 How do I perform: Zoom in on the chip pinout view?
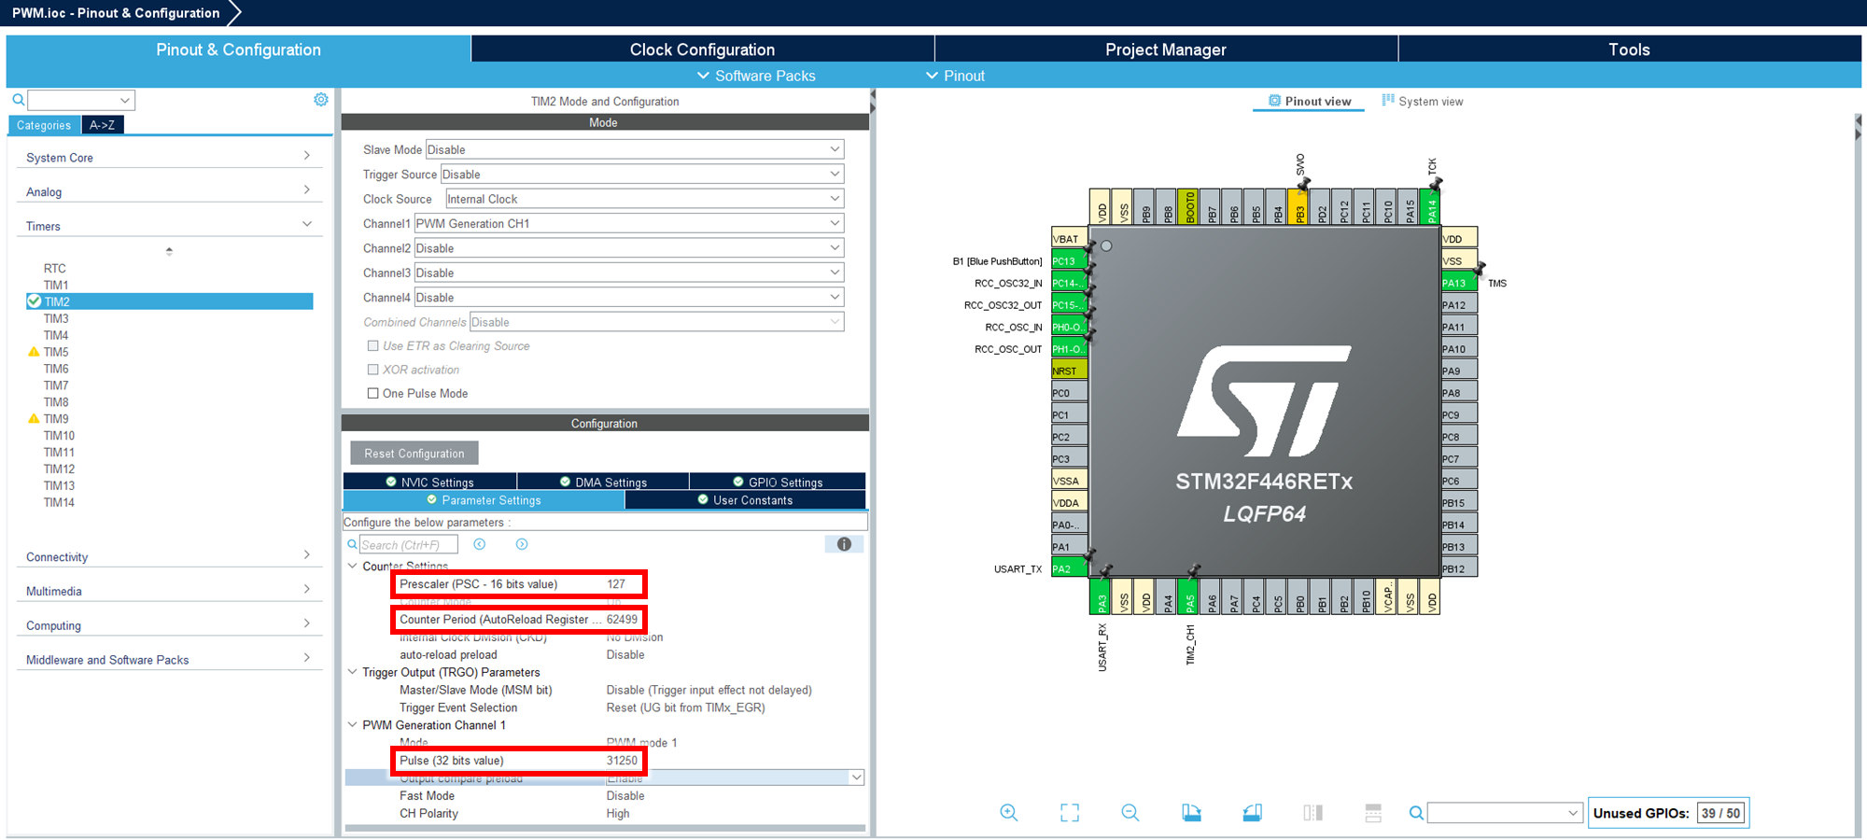click(1008, 813)
